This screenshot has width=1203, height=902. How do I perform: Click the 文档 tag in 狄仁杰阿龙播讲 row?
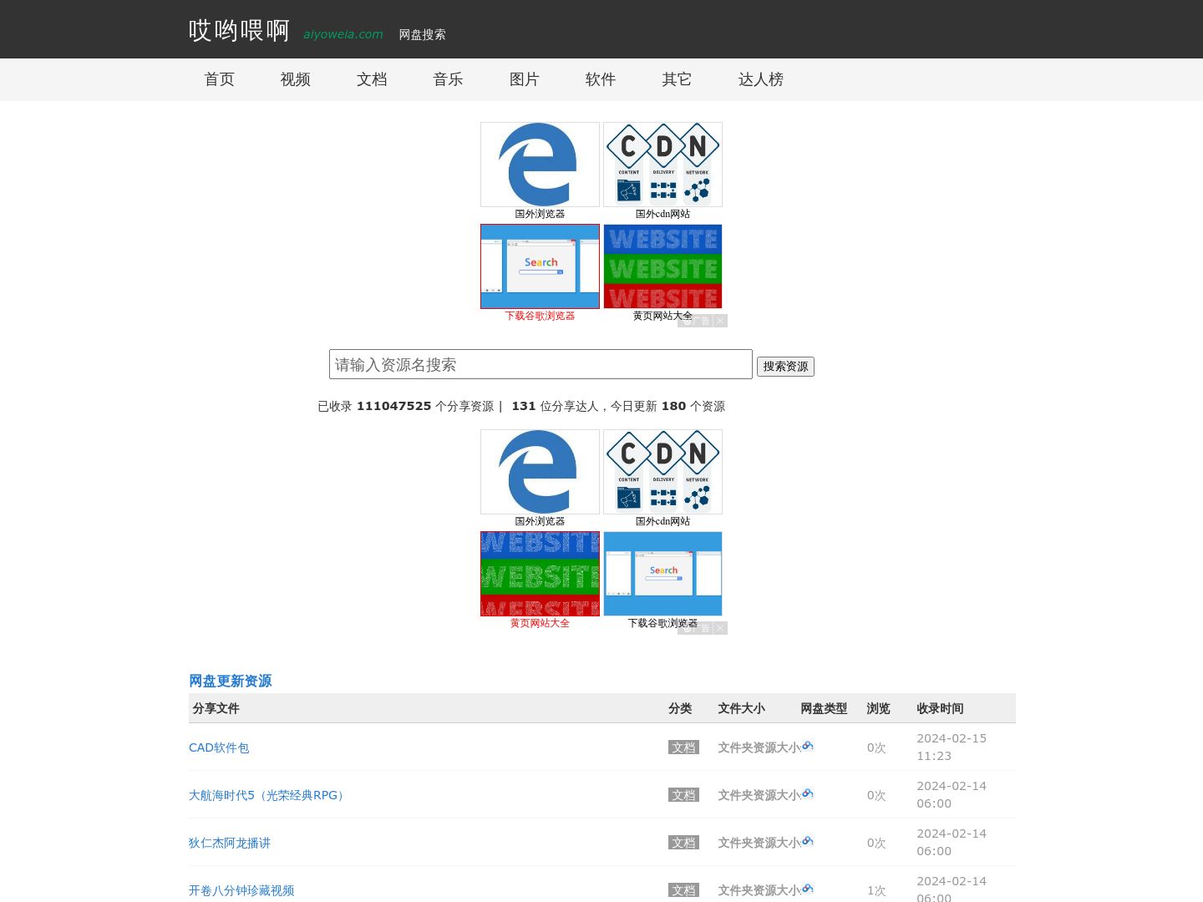[x=683, y=843]
